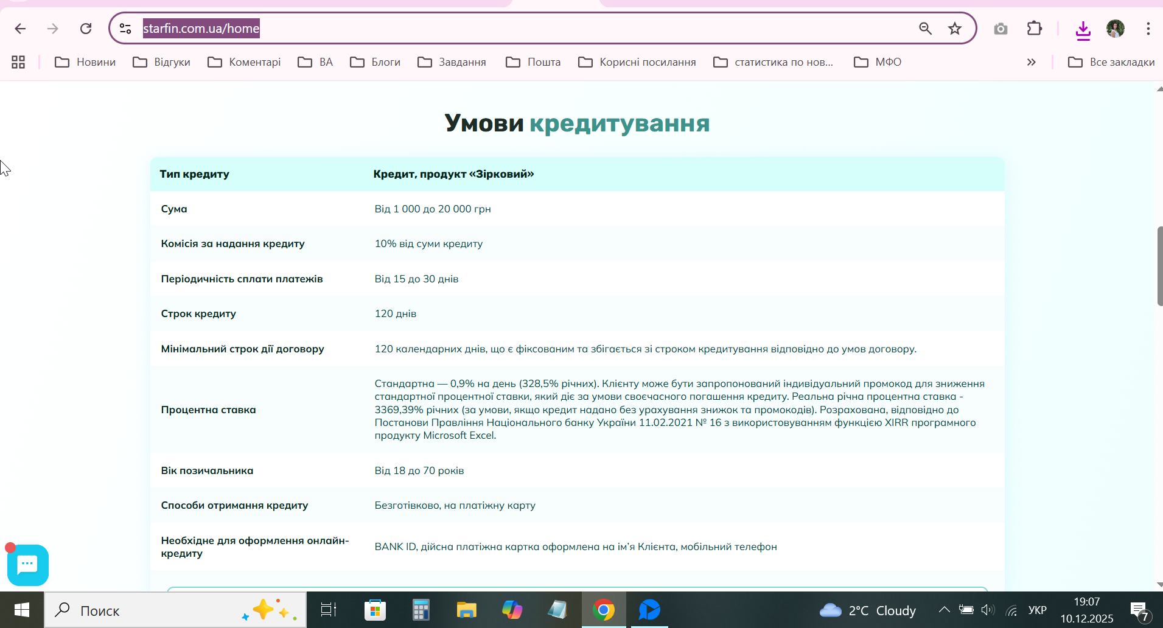Open the live chat widget
Viewport: 1163px width, 628px height.
click(x=28, y=565)
